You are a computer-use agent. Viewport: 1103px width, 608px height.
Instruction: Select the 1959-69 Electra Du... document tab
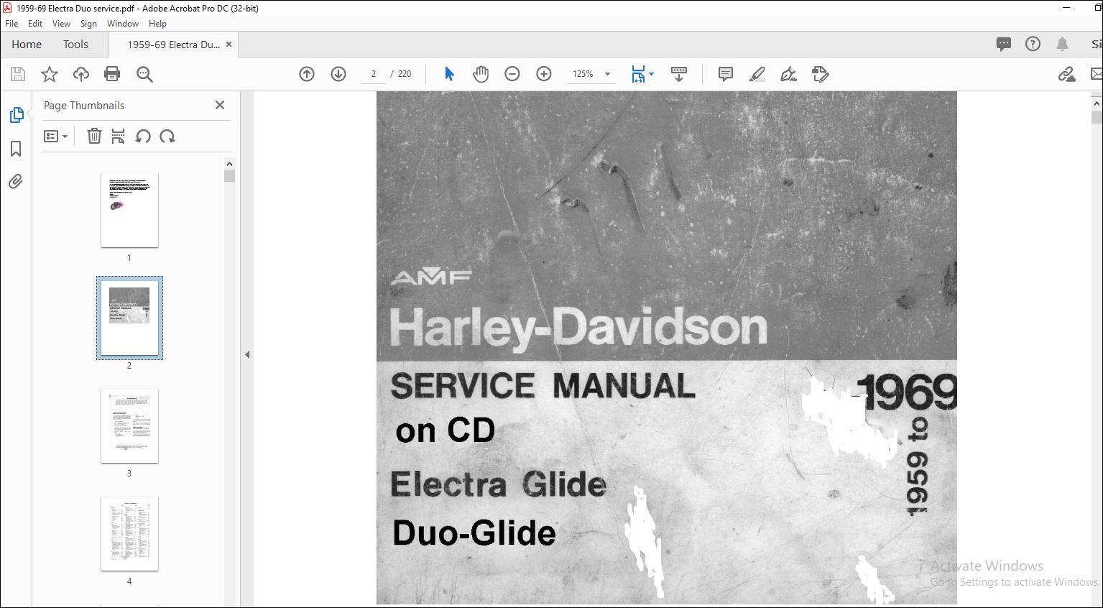[173, 45]
